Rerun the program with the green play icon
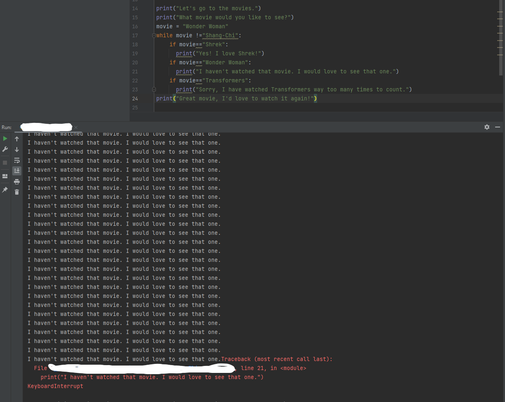Image resolution: width=505 pixels, height=402 pixels. coord(5,139)
